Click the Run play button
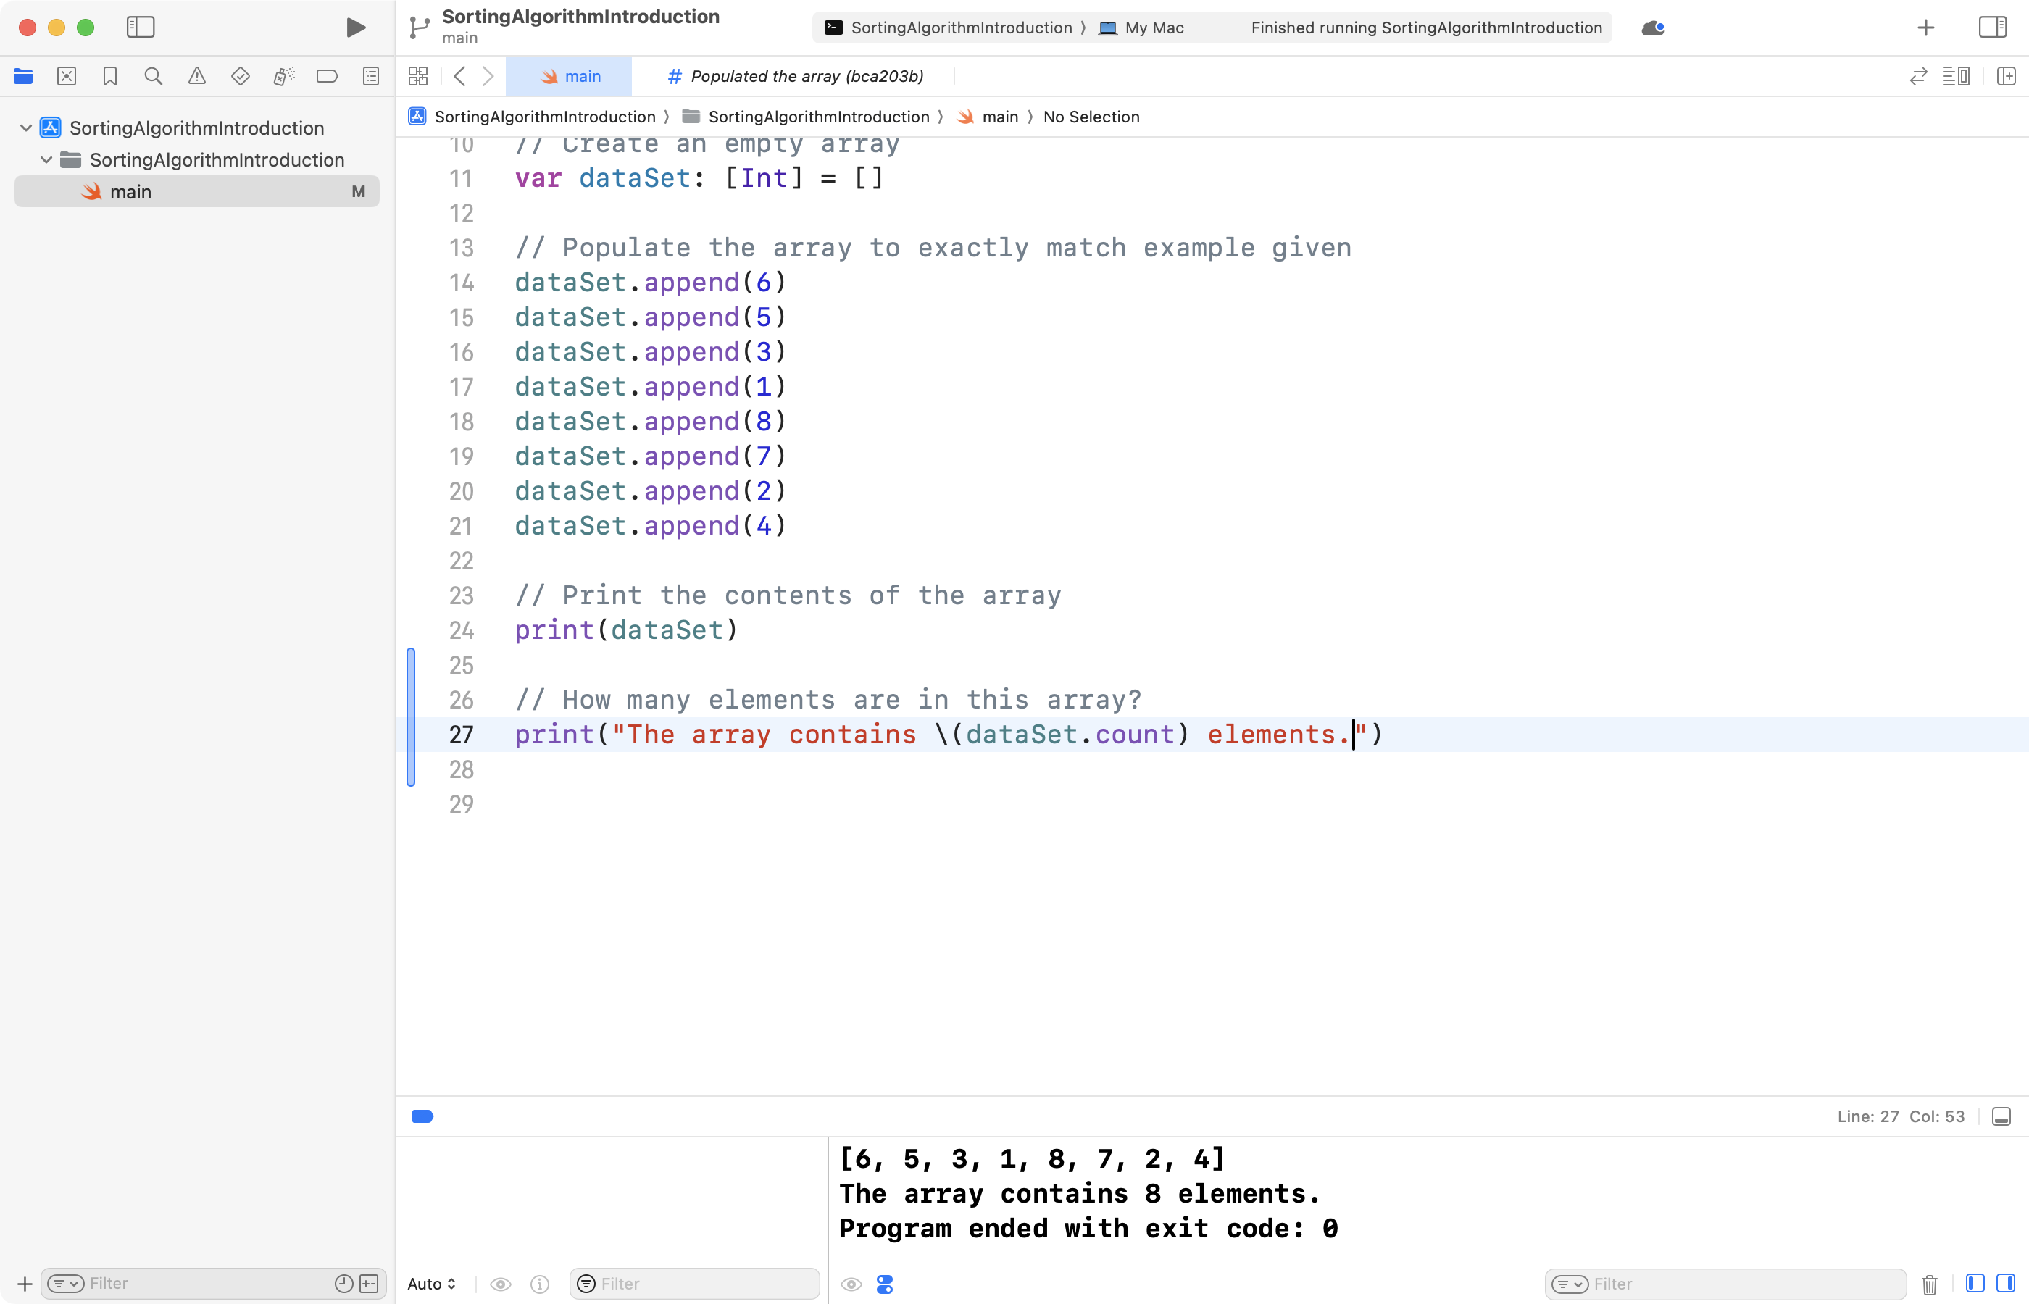 (356, 27)
